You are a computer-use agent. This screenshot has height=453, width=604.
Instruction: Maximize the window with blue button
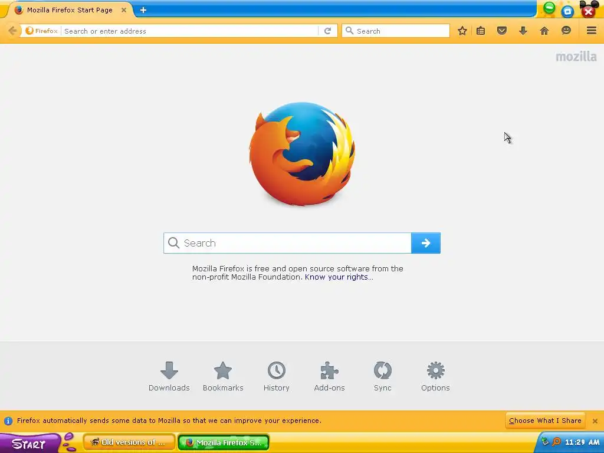(567, 11)
